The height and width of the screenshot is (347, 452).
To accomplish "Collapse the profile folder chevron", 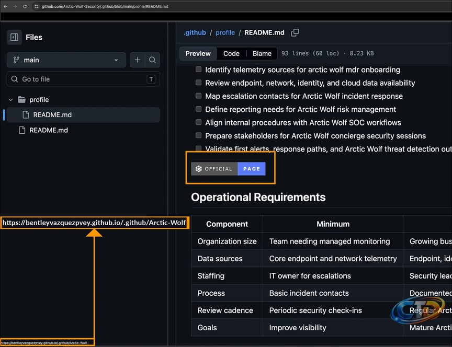I will (x=10, y=100).
